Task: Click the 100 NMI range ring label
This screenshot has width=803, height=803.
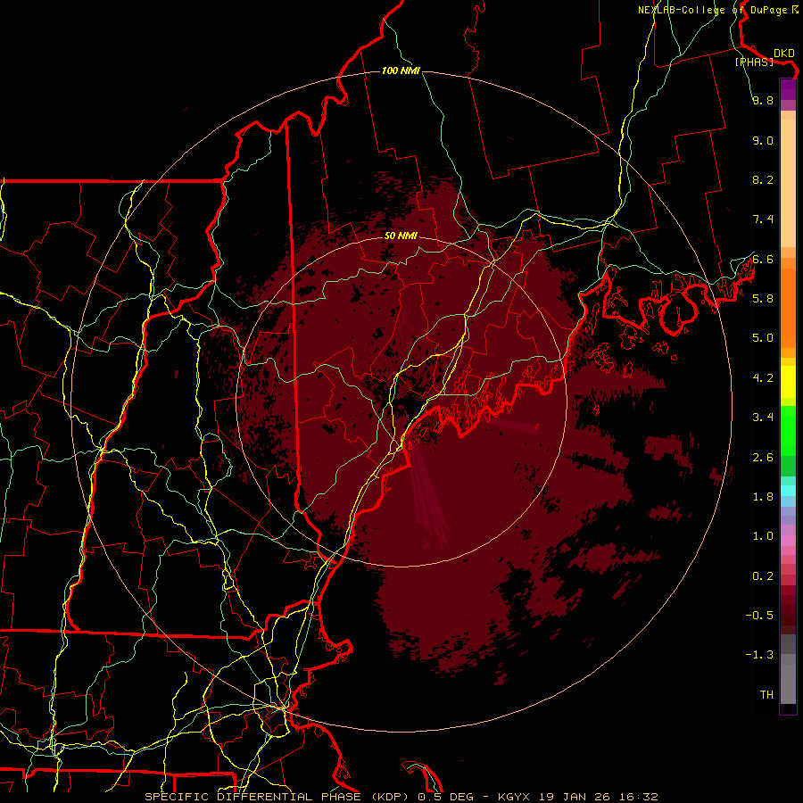Action: [x=401, y=70]
